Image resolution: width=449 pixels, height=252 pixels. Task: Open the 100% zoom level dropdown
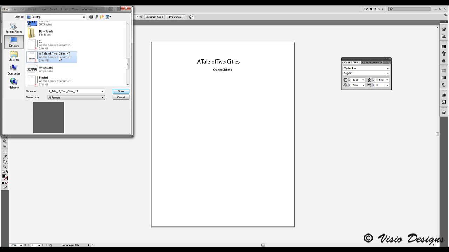tap(21, 245)
